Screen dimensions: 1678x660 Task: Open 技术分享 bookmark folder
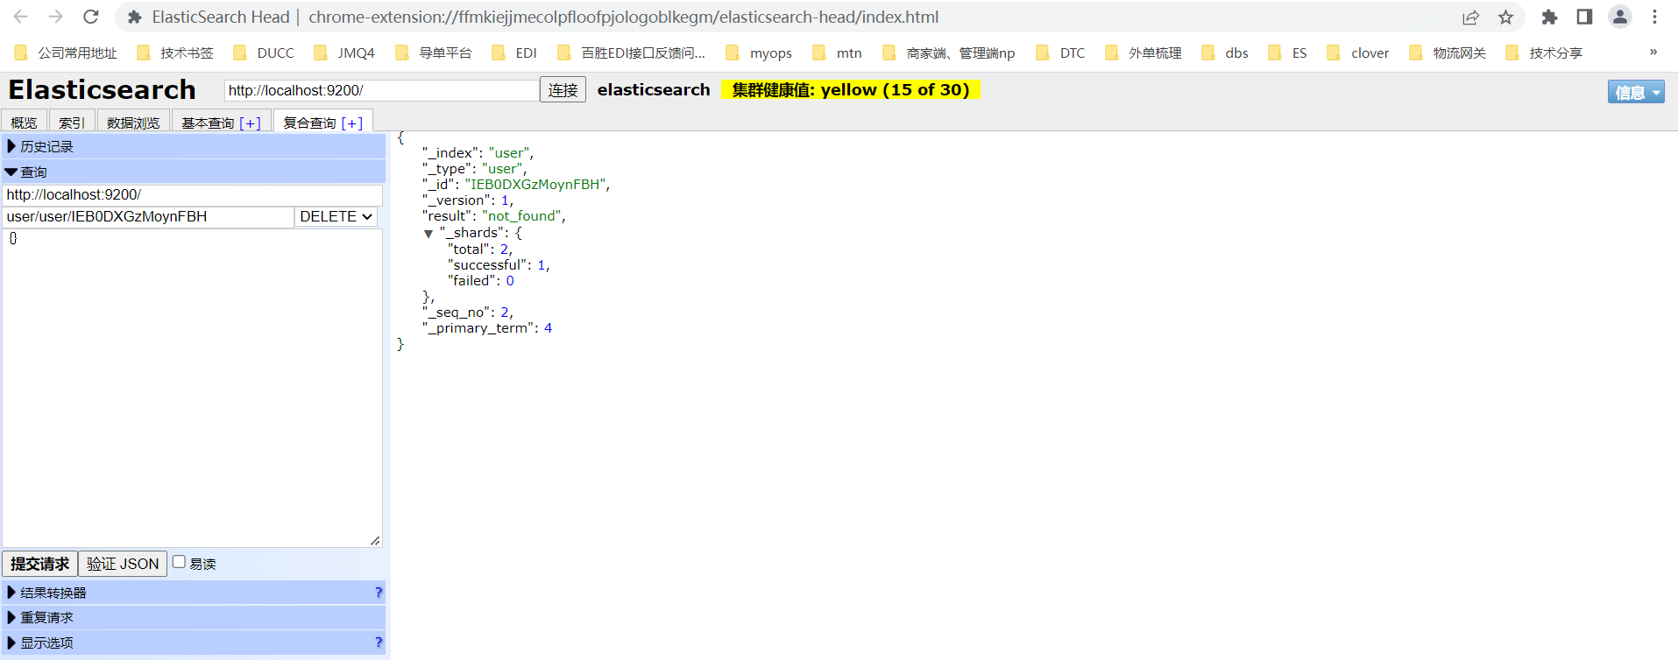click(x=1545, y=53)
